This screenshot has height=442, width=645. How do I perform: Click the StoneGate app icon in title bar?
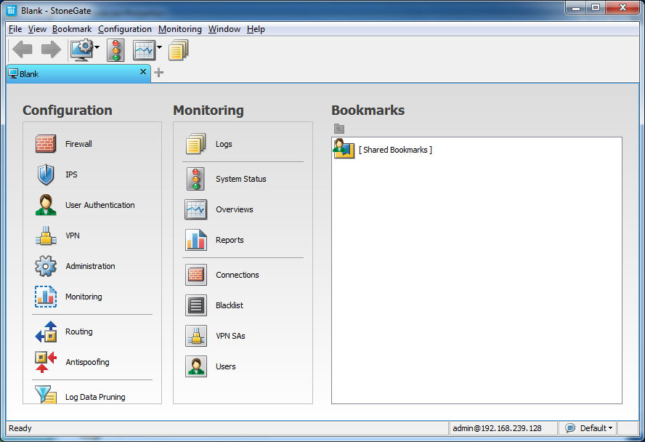click(12, 10)
